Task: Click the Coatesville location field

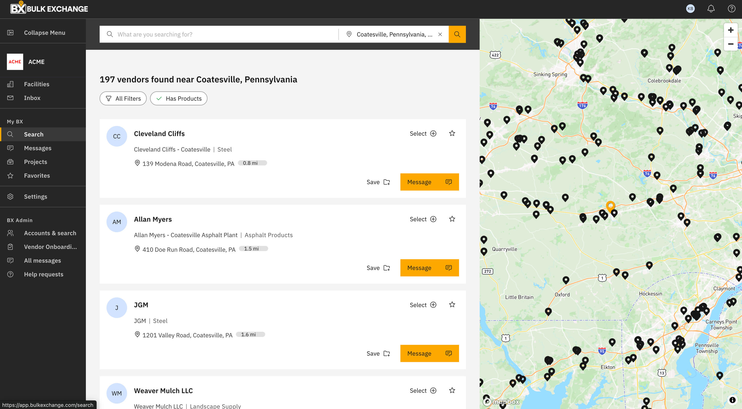Action: (x=394, y=34)
